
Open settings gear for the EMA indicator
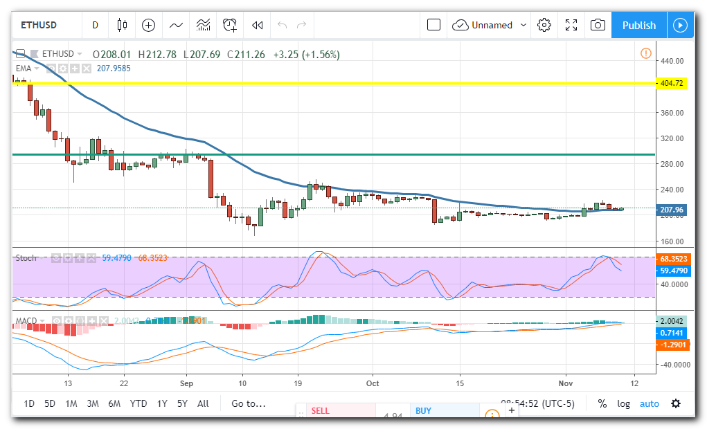point(63,69)
